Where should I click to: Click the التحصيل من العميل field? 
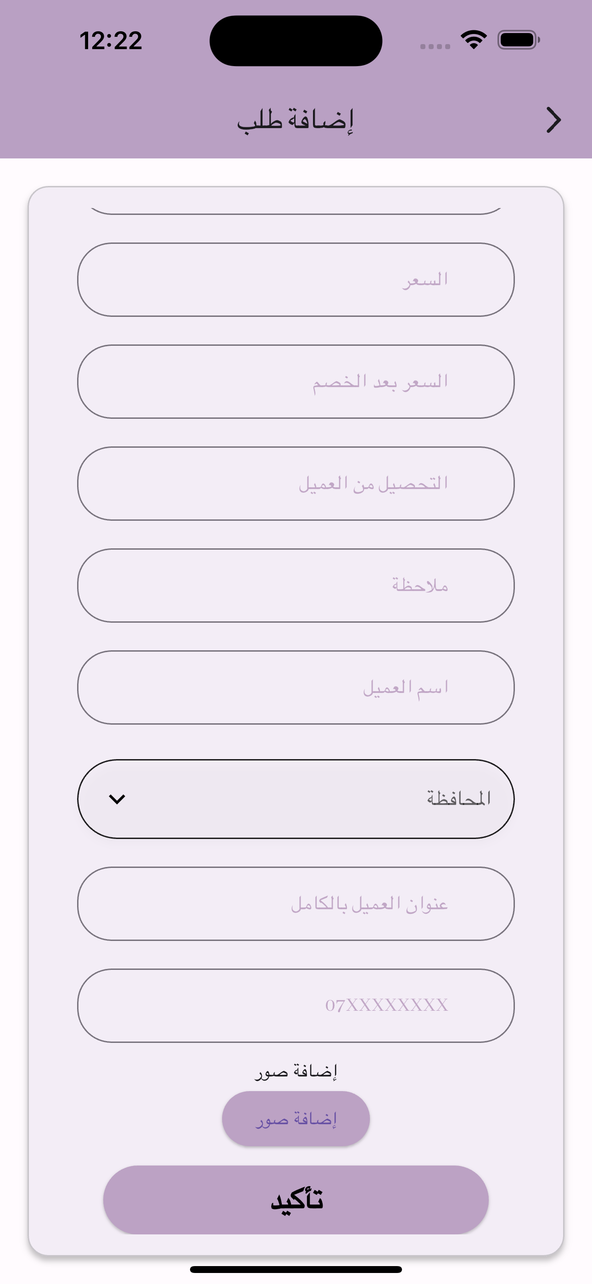(x=296, y=484)
